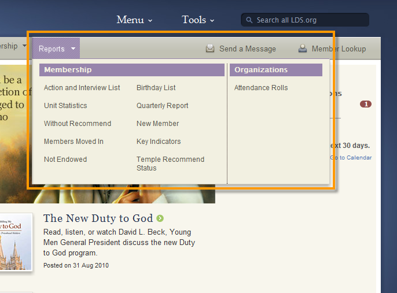Viewport: 397px width, 293px height.
Task: Click in the Search all LDS.org field
Action: [x=305, y=20]
